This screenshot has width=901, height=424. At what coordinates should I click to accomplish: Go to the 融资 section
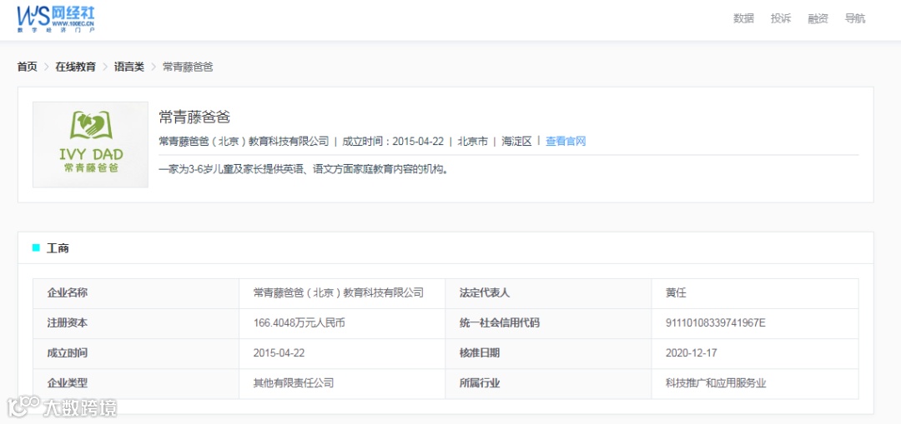(818, 18)
